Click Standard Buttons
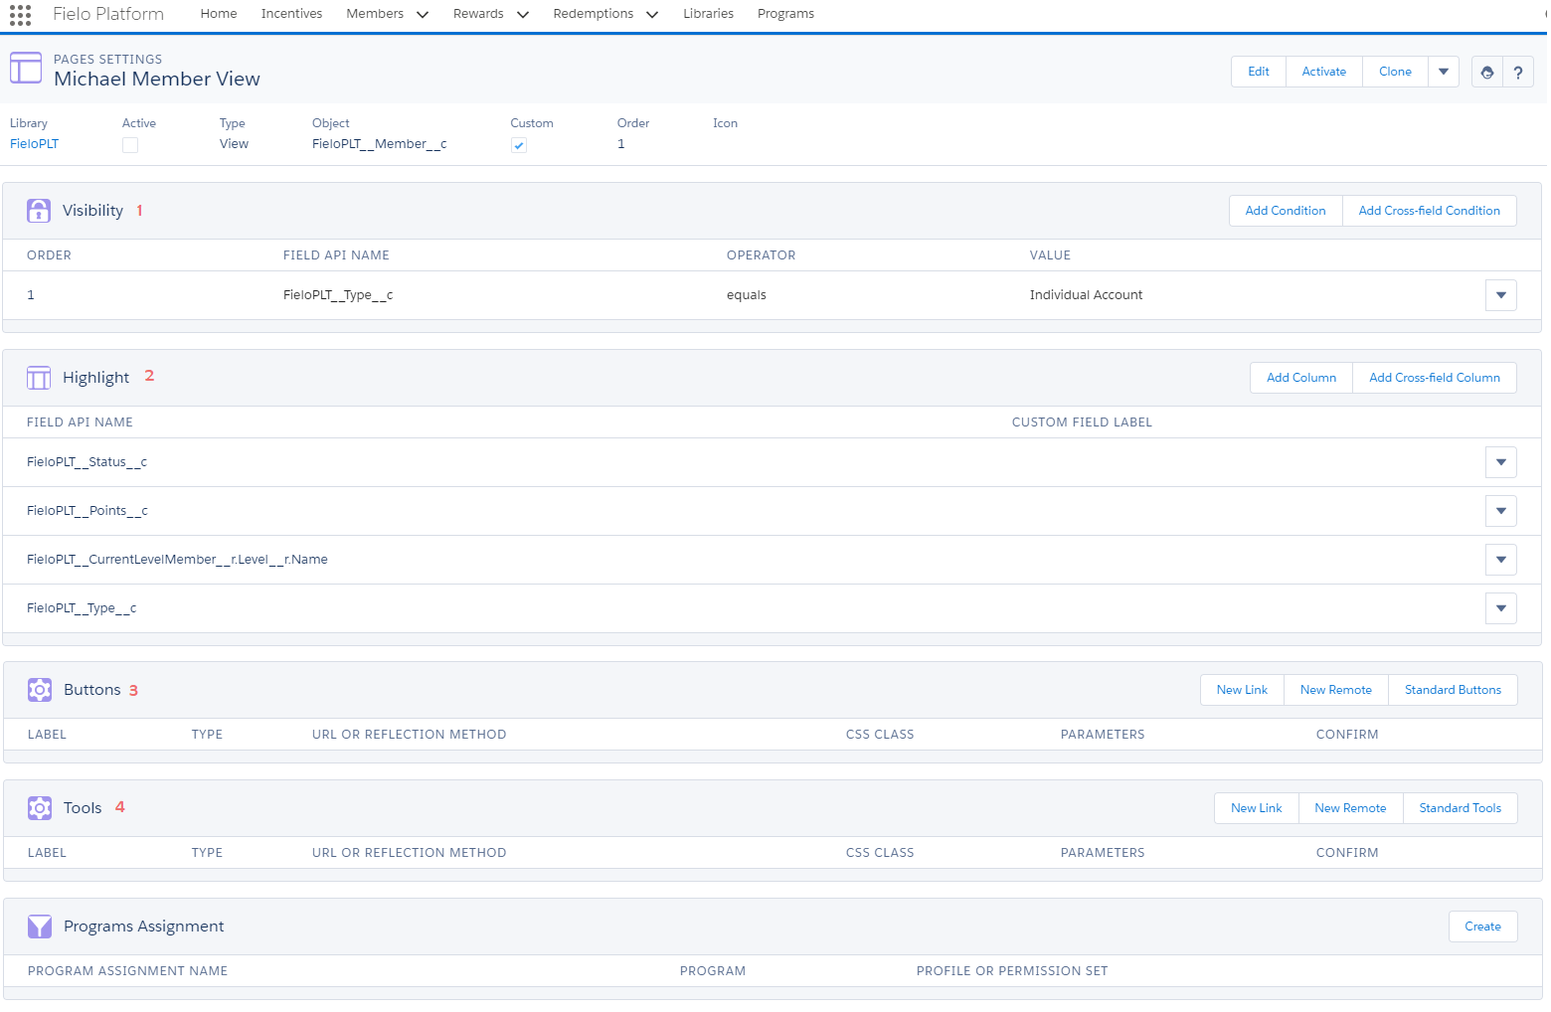Image resolution: width=1551 pixels, height=1012 pixels. click(1453, 690)
